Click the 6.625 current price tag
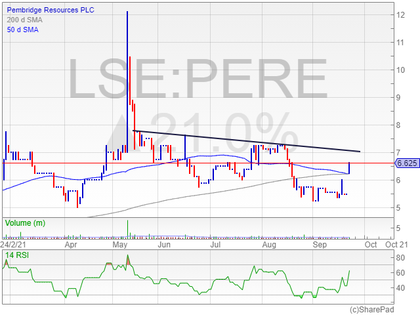 407,163
